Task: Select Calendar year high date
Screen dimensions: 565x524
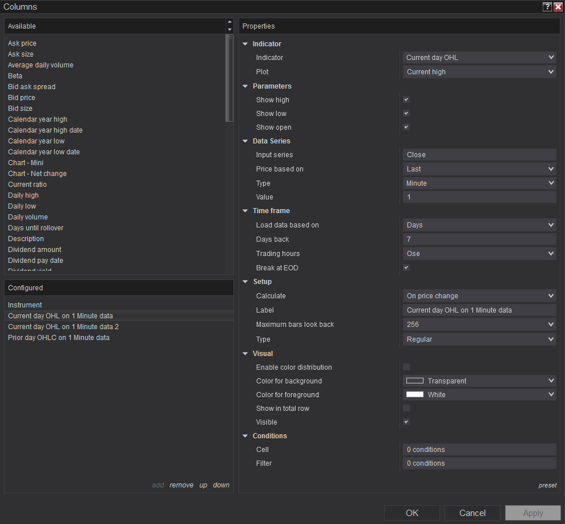Action: click(x=46, y=130)
